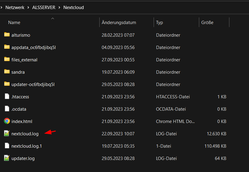Select the updater-oc6fbdjibq5l folder icon
The width and height of the screenshot is (249, 172).
pos(7,84)
